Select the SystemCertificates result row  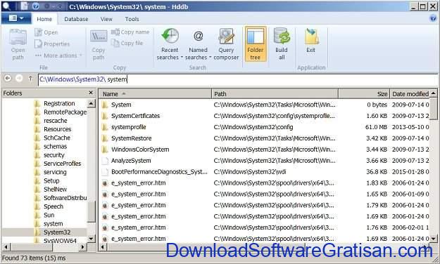265,116
